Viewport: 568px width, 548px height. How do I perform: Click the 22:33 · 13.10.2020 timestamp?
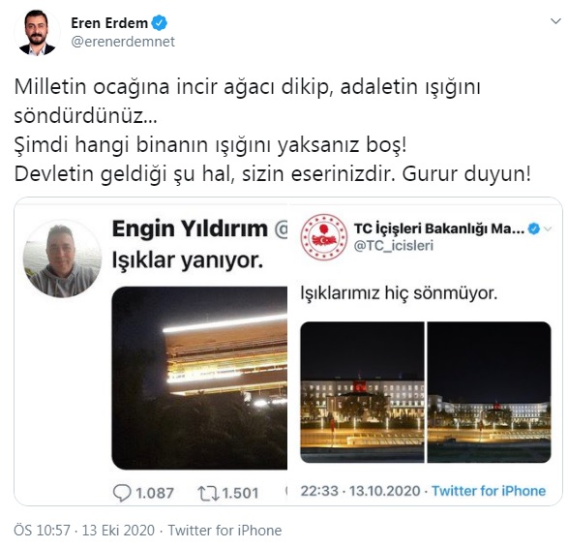(360, 491)
